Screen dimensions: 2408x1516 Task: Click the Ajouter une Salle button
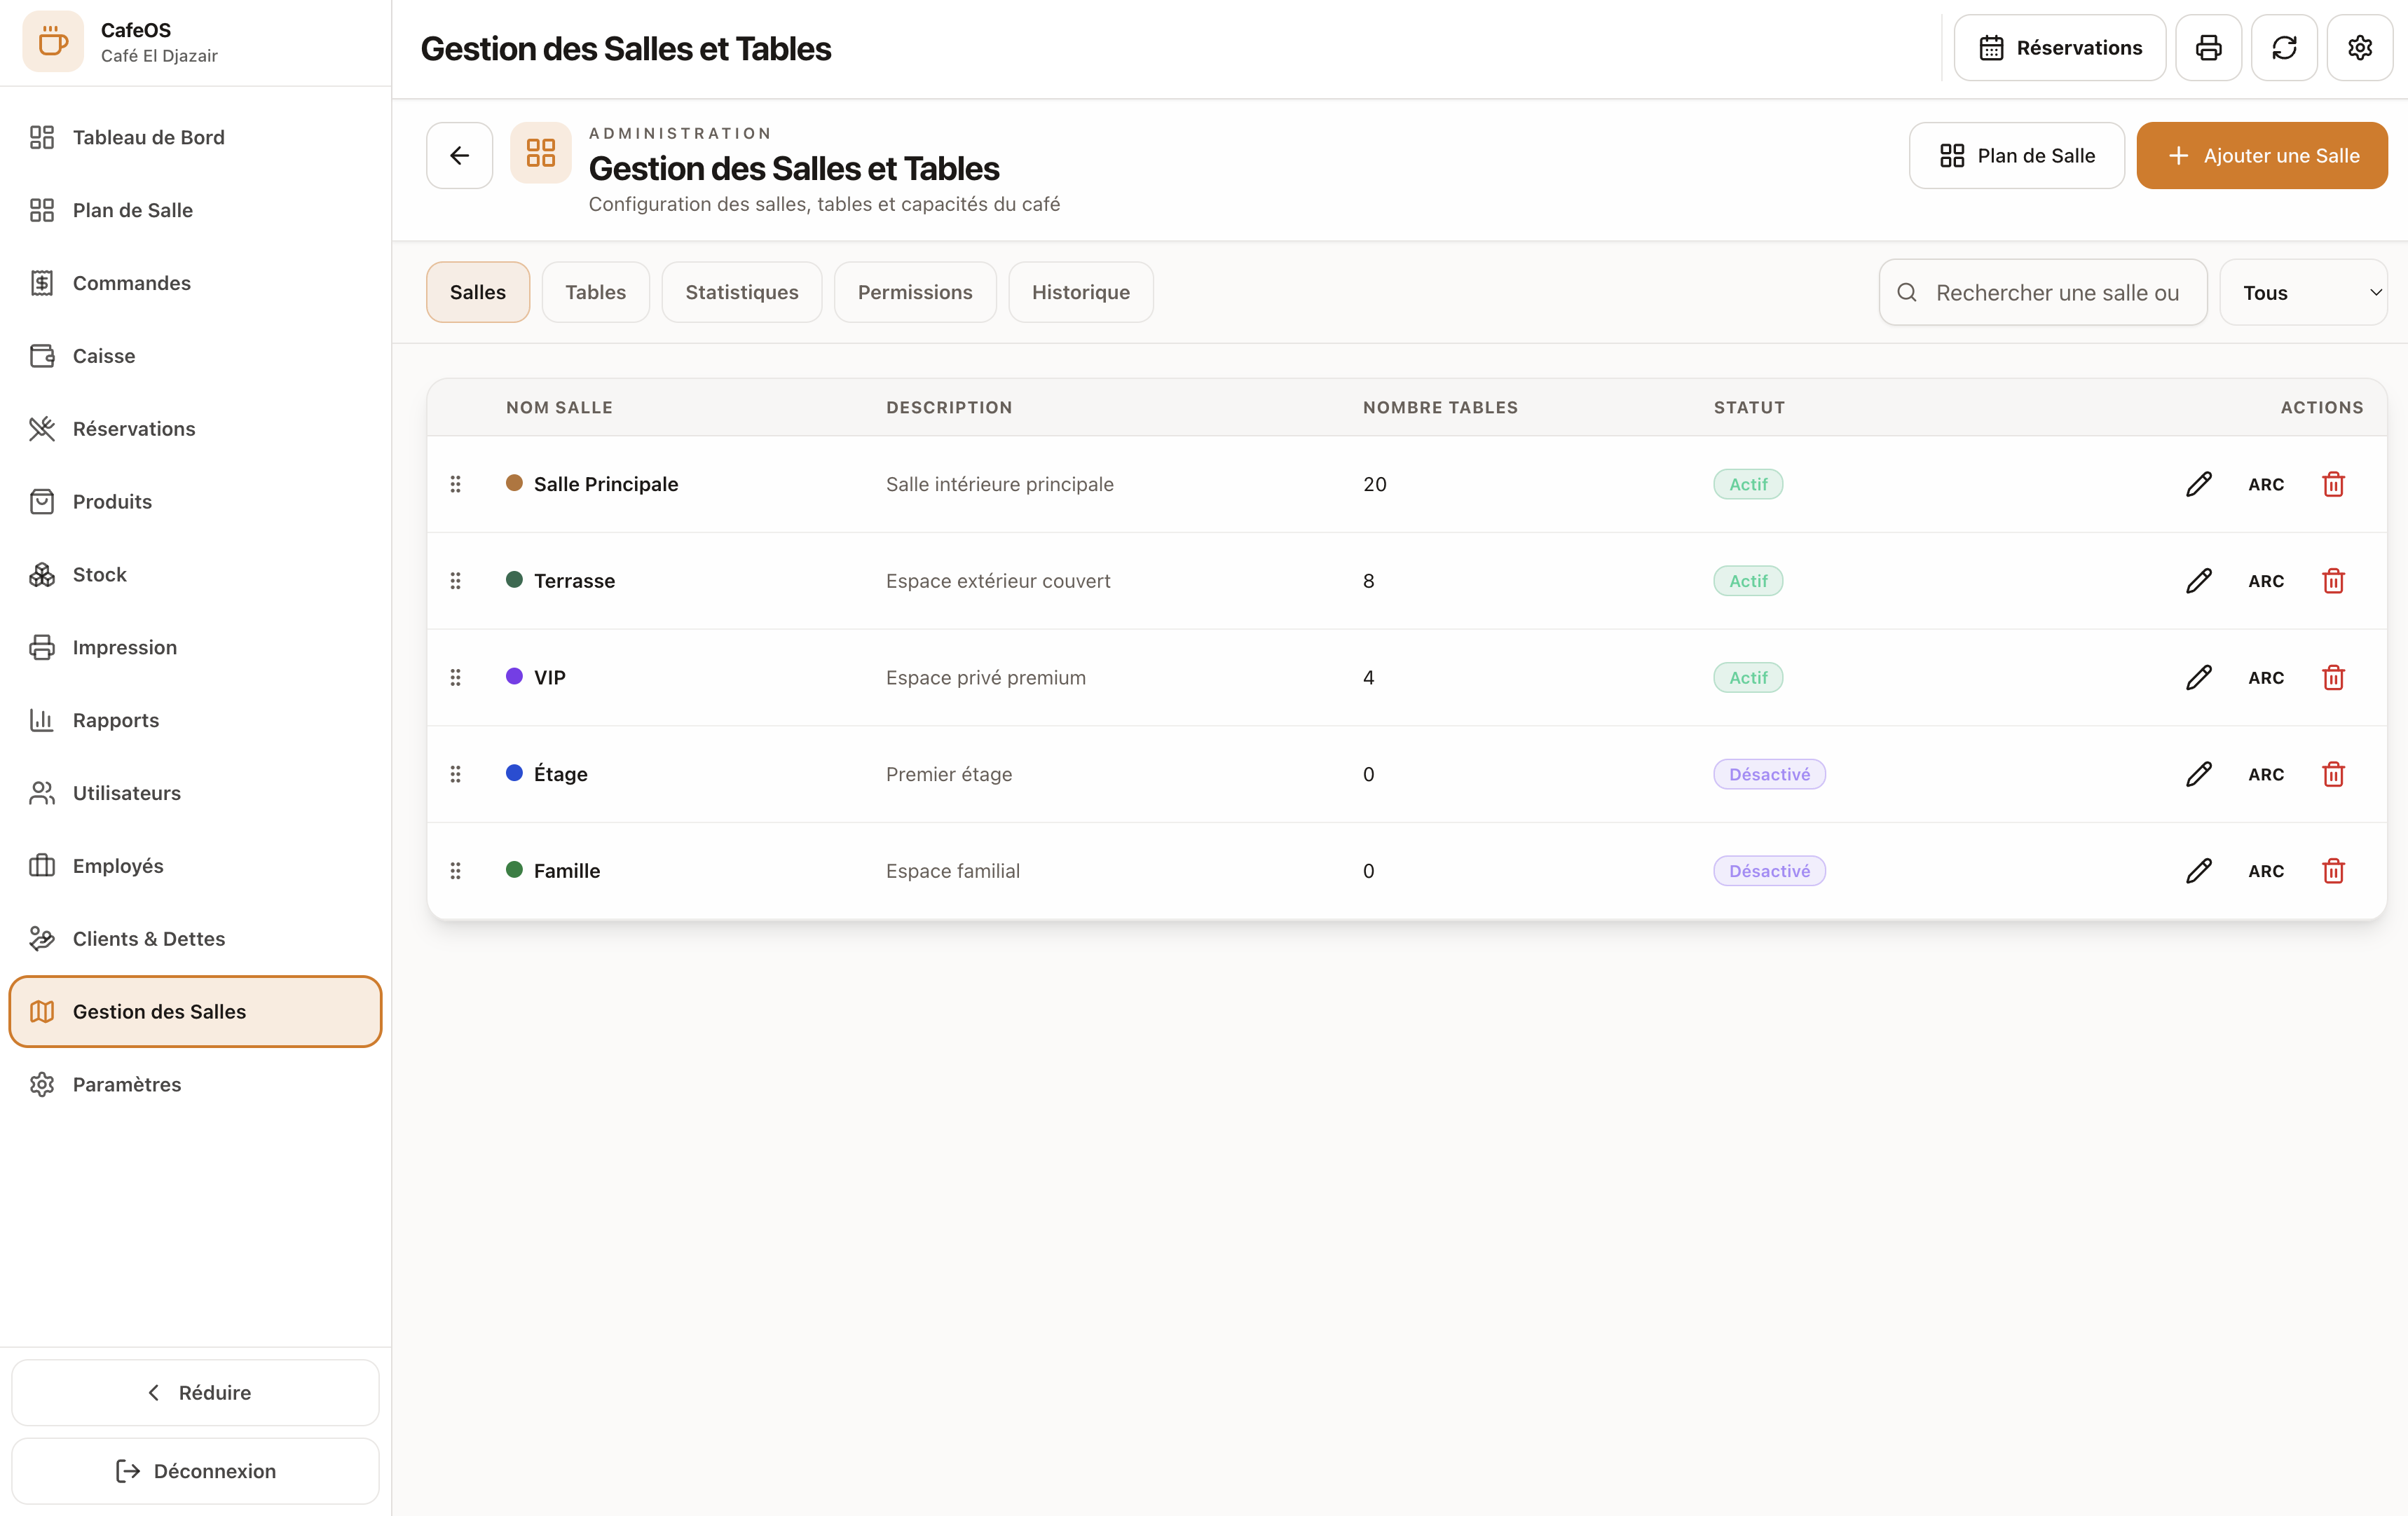2262,155
